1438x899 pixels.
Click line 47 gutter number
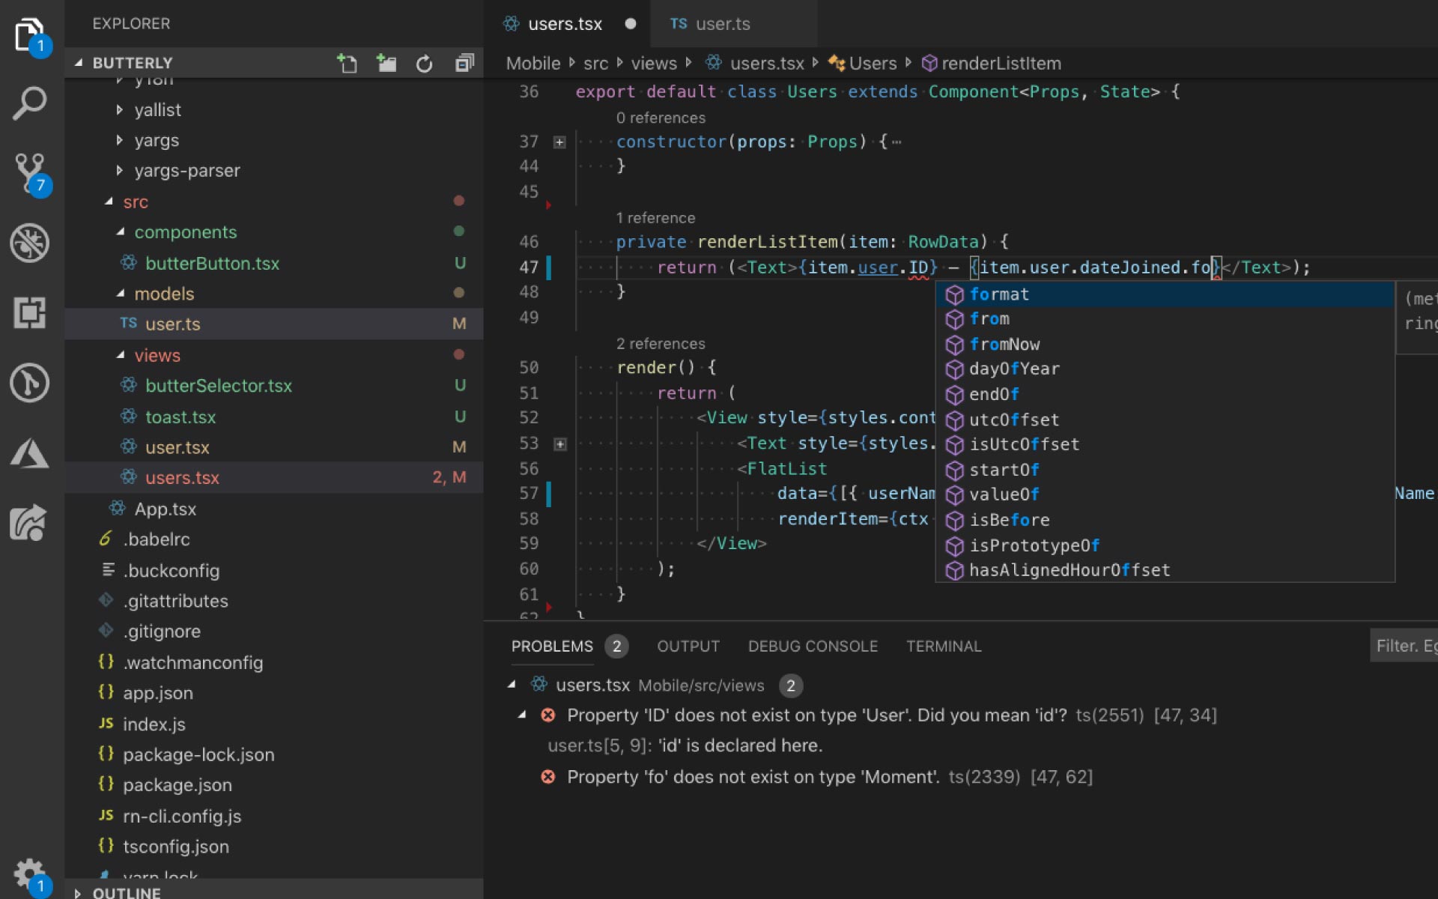(x=527, y=267)
